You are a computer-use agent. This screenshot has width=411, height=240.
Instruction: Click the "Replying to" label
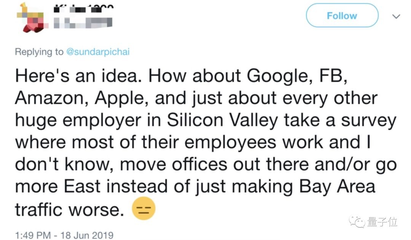click(39, 52)
